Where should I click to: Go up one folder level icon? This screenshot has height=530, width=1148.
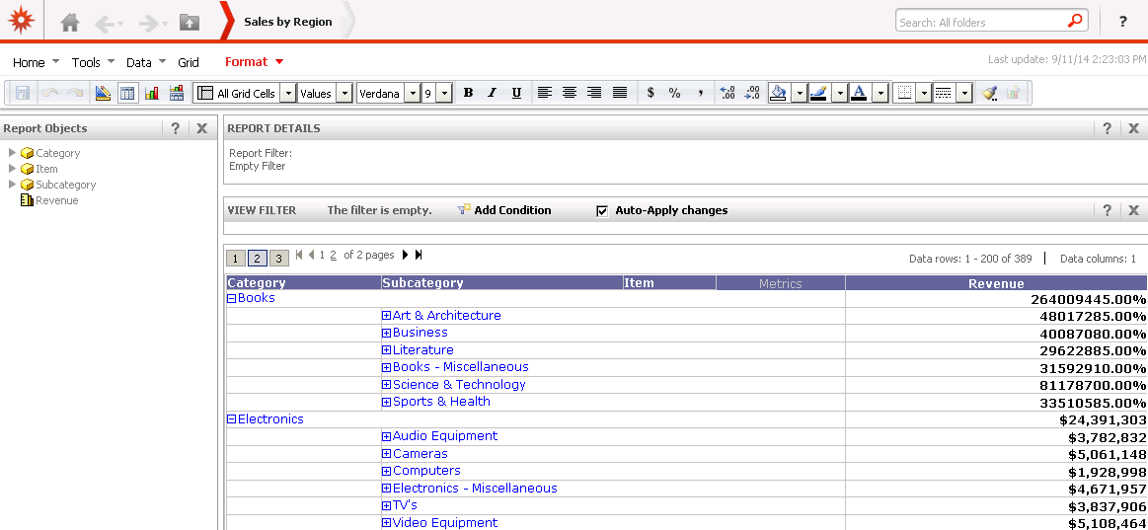coord(189,23)
